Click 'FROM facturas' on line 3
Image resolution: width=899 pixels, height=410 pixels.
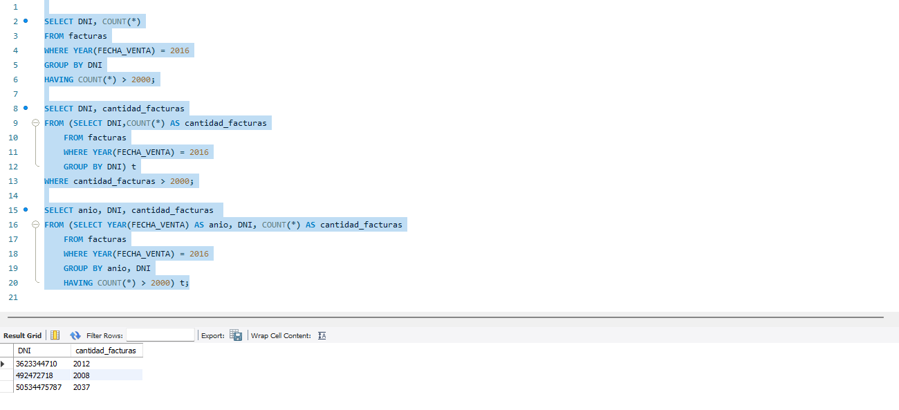(x=75, y=36)
